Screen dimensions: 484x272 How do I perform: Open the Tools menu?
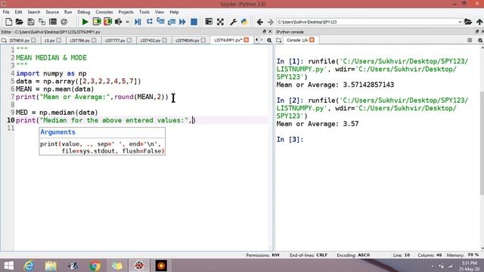144,12
